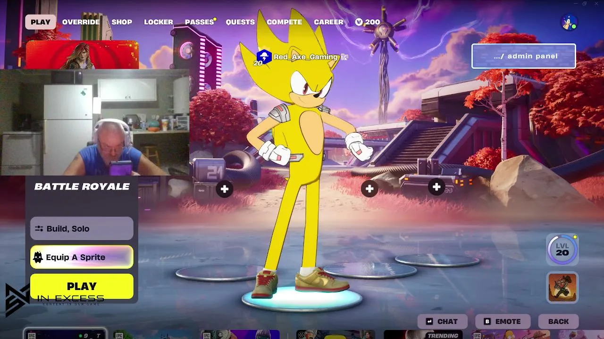Open the PASSES tab
This screenshot has height=339, width=604.
point(200,22)
